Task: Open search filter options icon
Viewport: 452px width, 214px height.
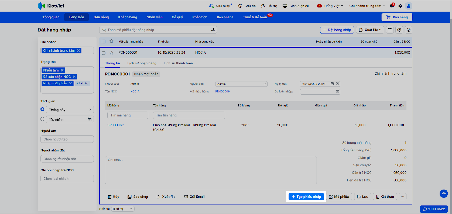Action: pos(213,30)
